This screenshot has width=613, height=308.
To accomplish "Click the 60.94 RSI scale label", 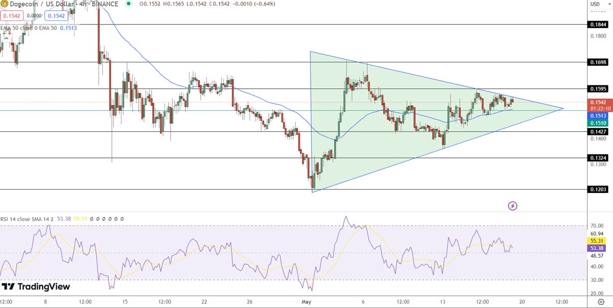I will coord(597,233).
